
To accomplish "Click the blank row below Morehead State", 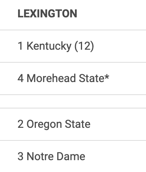I will 73,101.
